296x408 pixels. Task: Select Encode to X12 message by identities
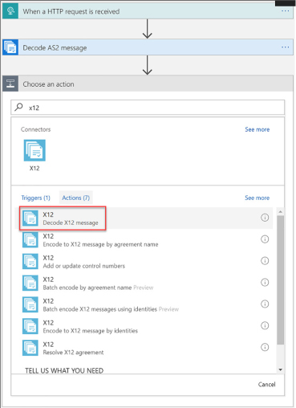tap(144, 326)
